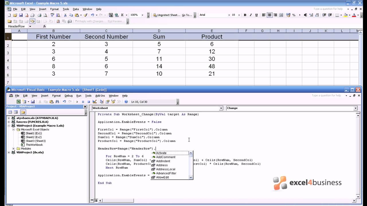This screenshot has width=367, height=206.
Task: Select the 'Second Number' header cell
Action: click(106, 37)
